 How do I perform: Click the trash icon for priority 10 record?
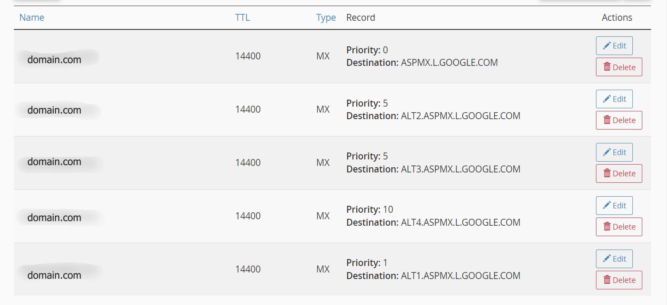[x=607, y=227]
